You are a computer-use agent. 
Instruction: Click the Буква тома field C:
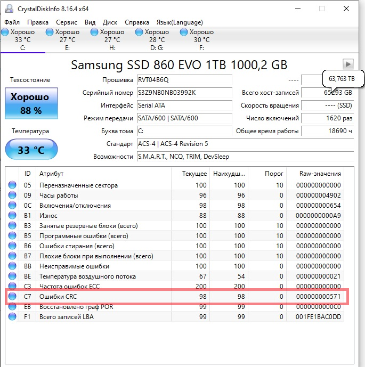tap(184, 131)
